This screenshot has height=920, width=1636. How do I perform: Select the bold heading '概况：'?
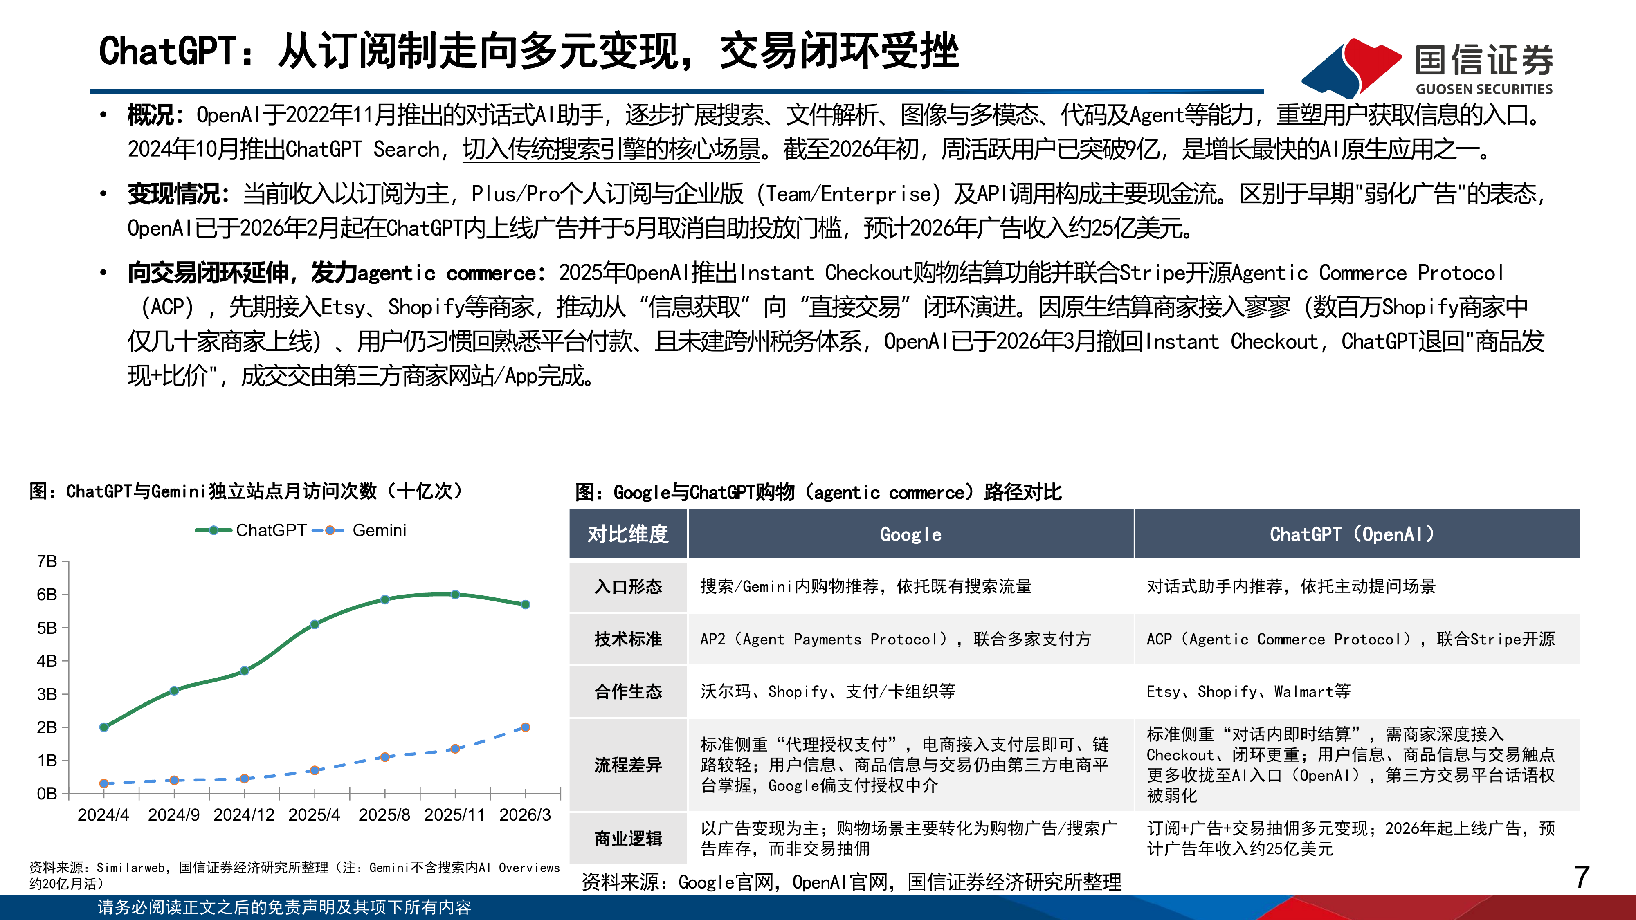click(x=155, y=115)
